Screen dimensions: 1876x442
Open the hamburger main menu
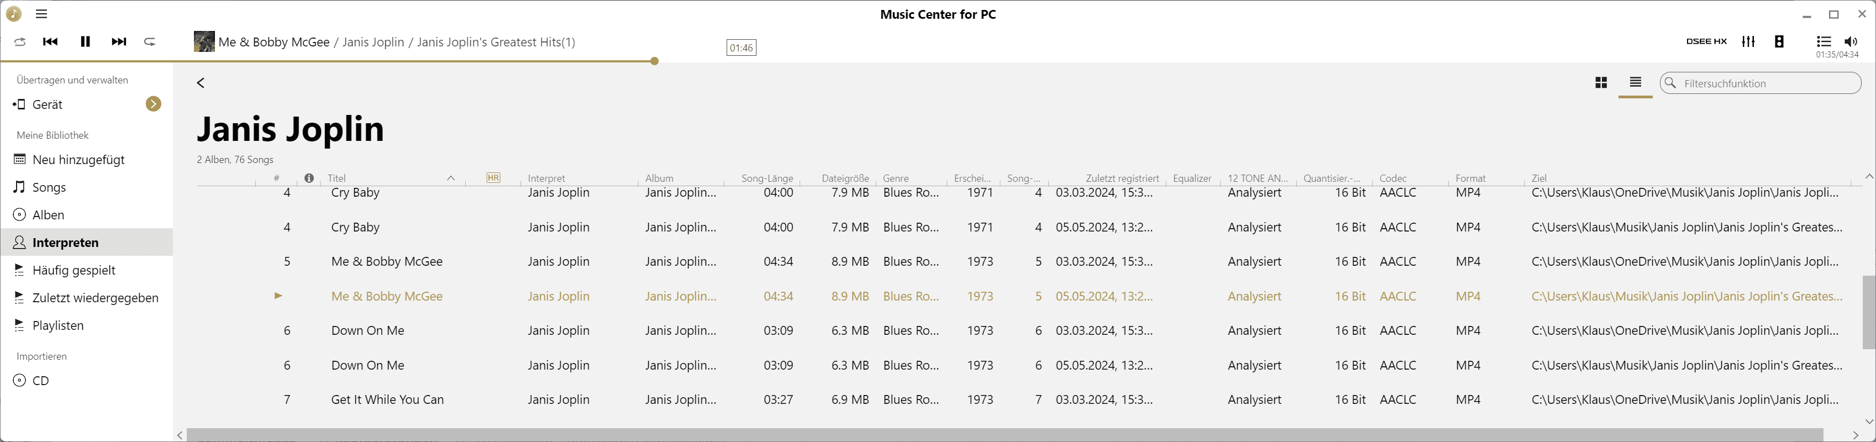(x=41, y=14)
